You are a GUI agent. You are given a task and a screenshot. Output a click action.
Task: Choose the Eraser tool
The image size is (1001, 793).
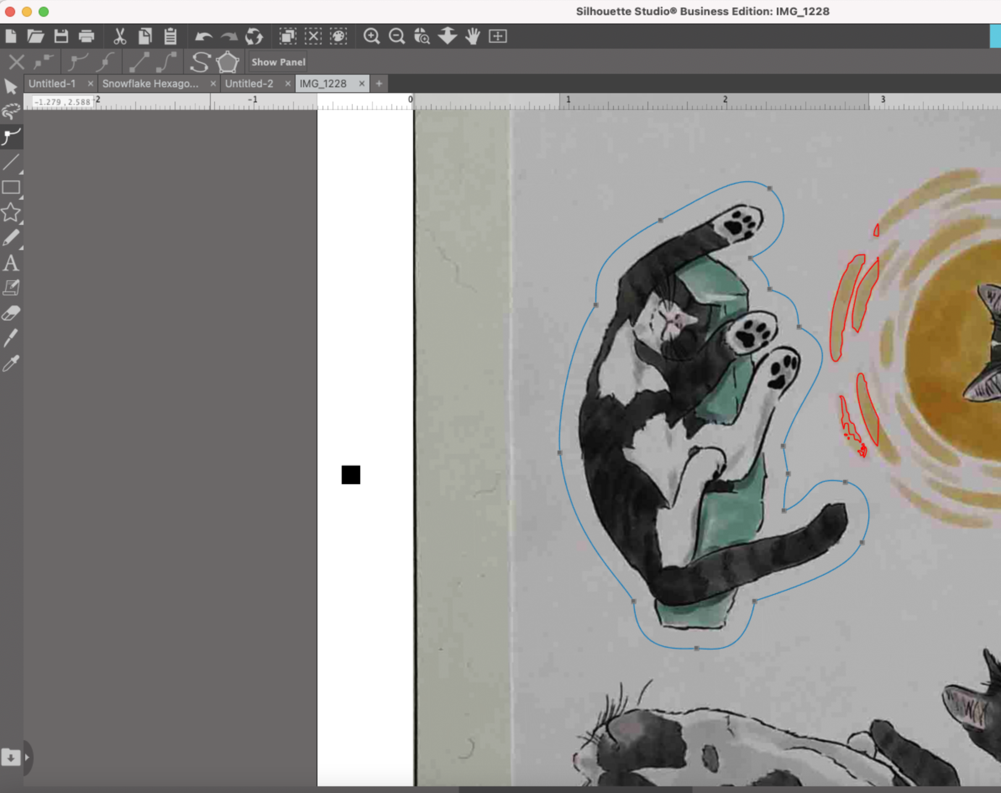10,313
